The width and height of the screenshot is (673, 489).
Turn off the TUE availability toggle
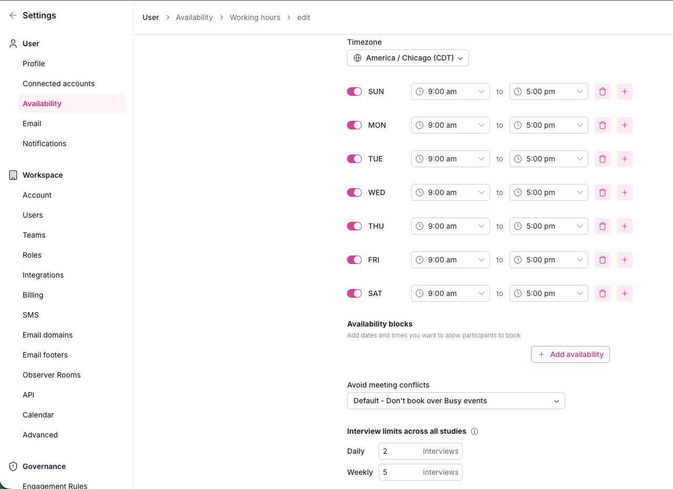pos(354,159)
